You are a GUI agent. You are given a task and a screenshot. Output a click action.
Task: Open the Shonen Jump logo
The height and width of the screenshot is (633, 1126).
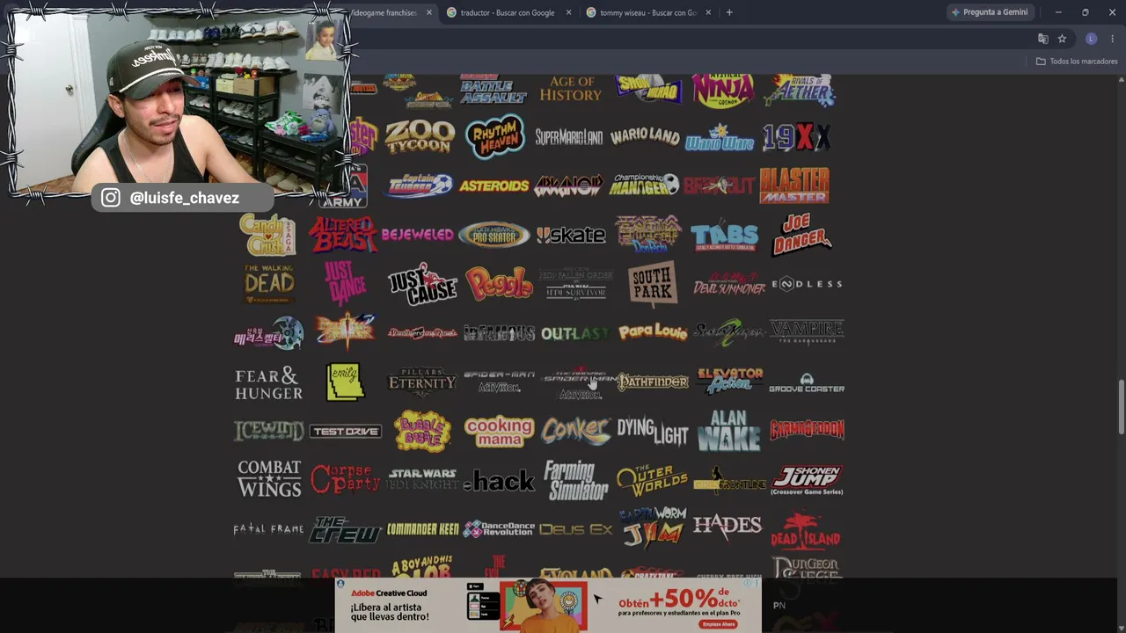[x=807, y=481]
